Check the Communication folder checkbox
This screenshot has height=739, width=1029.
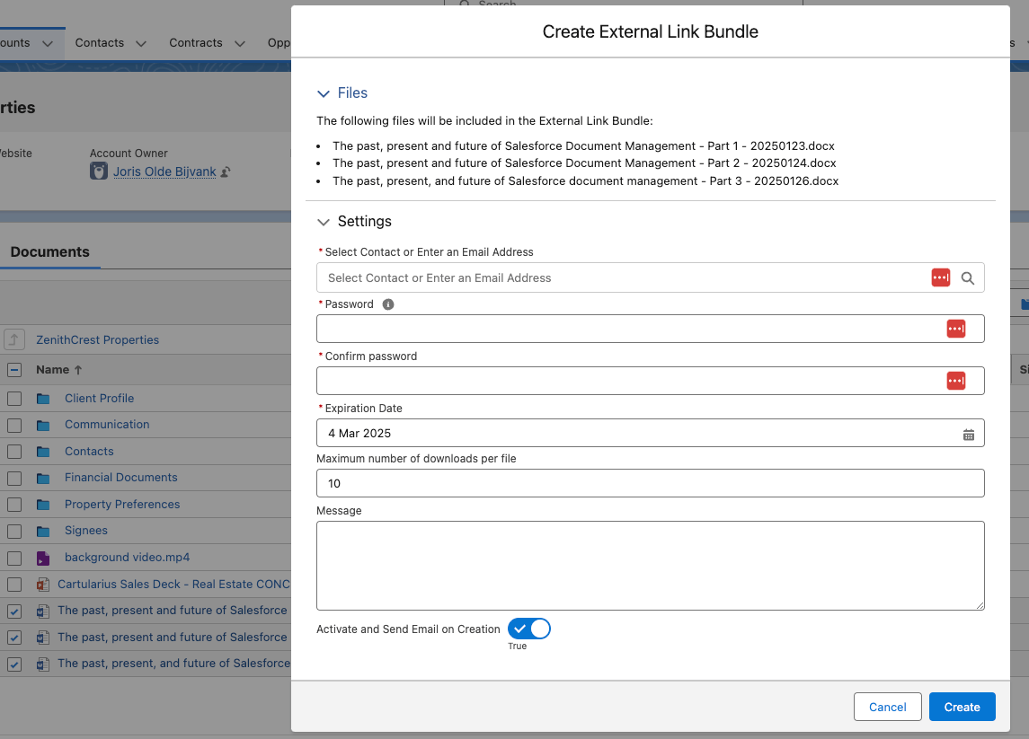pos(14,425)
